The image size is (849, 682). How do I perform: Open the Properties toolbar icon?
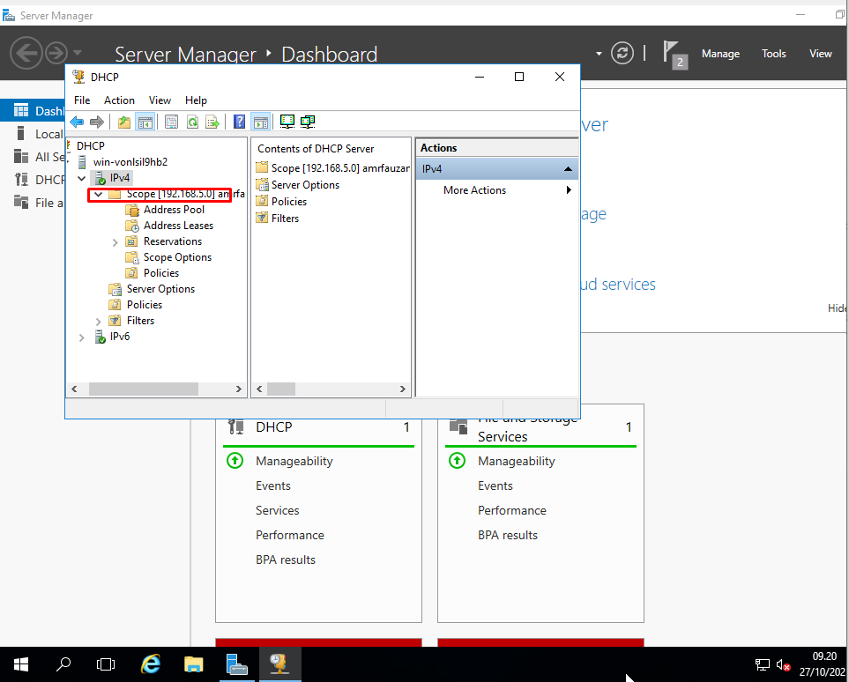click(x=171, y=122)
